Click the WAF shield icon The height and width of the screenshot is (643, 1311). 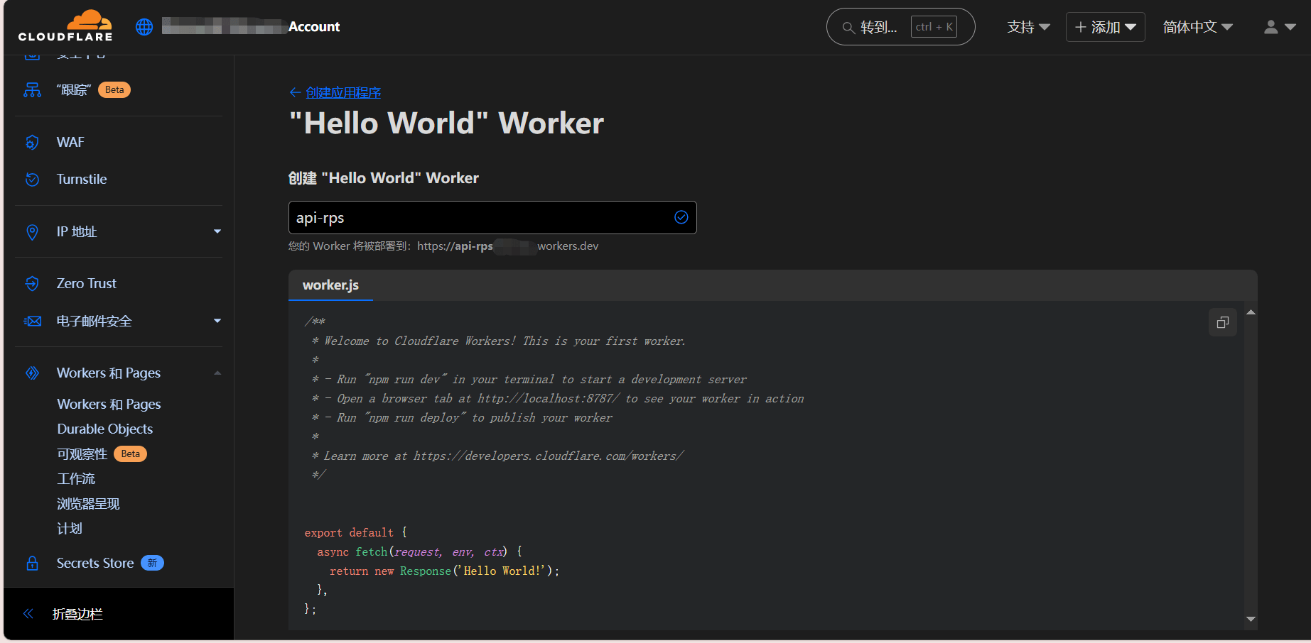pyautogui.click(x=32, y=143)
